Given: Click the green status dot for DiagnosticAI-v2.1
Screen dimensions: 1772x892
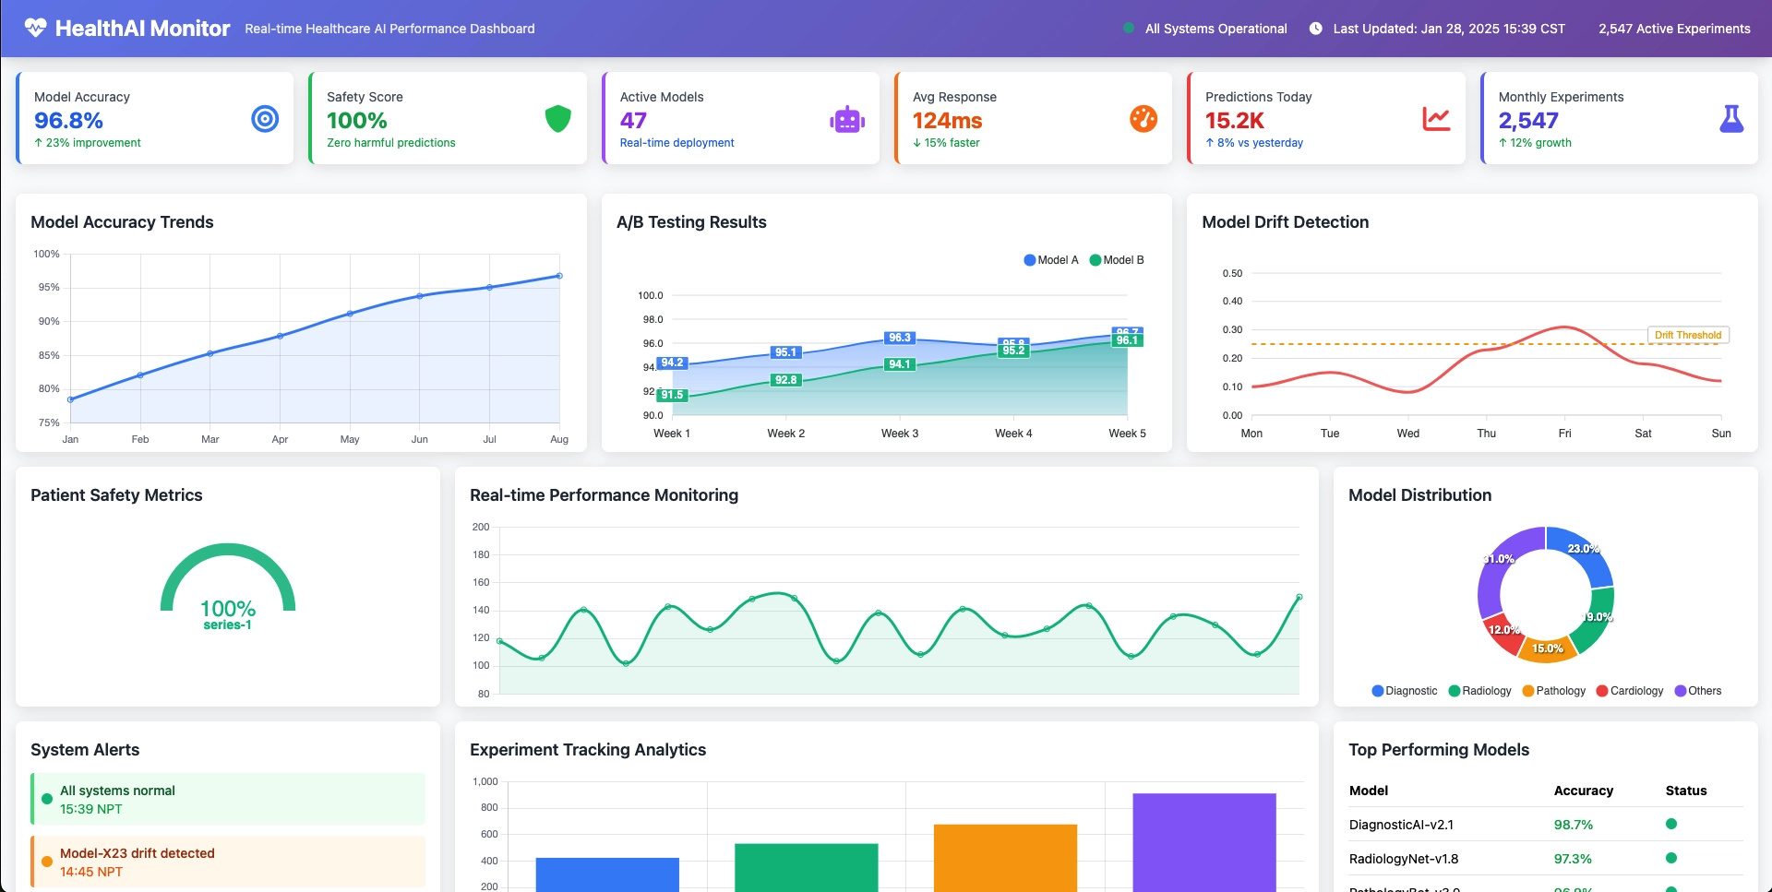Looking at the screenshot, I should coord(1671,825).
